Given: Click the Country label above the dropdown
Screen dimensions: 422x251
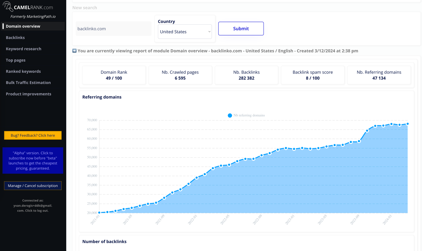Looking at the screenshot, I should 166,22.
